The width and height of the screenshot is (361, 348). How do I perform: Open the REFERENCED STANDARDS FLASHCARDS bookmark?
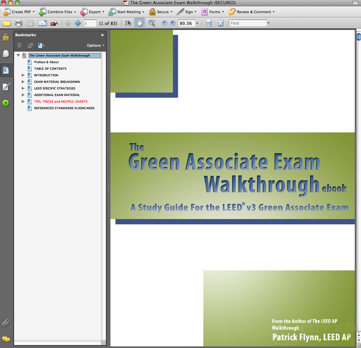[x=64, y=108]
